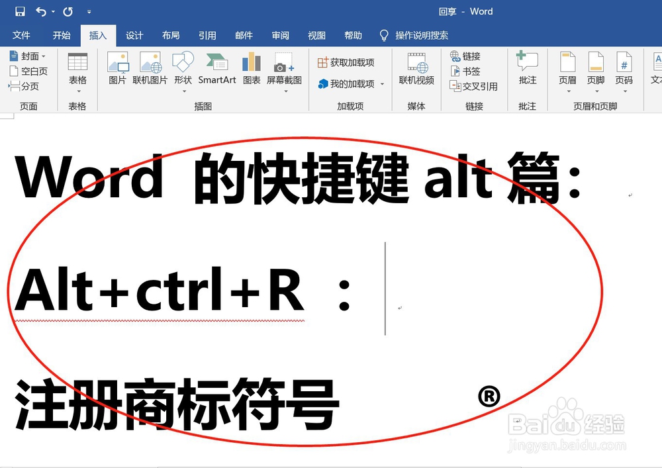This screenshot has height=468, width=662.
Task: Insert a 链接 hyperlink
Action: click(465, 56)
